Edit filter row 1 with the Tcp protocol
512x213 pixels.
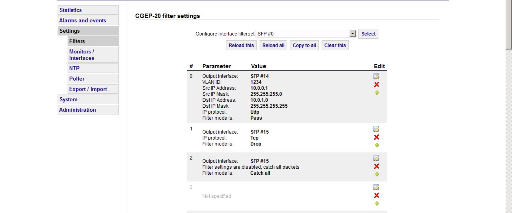click(x=376, y=129)
